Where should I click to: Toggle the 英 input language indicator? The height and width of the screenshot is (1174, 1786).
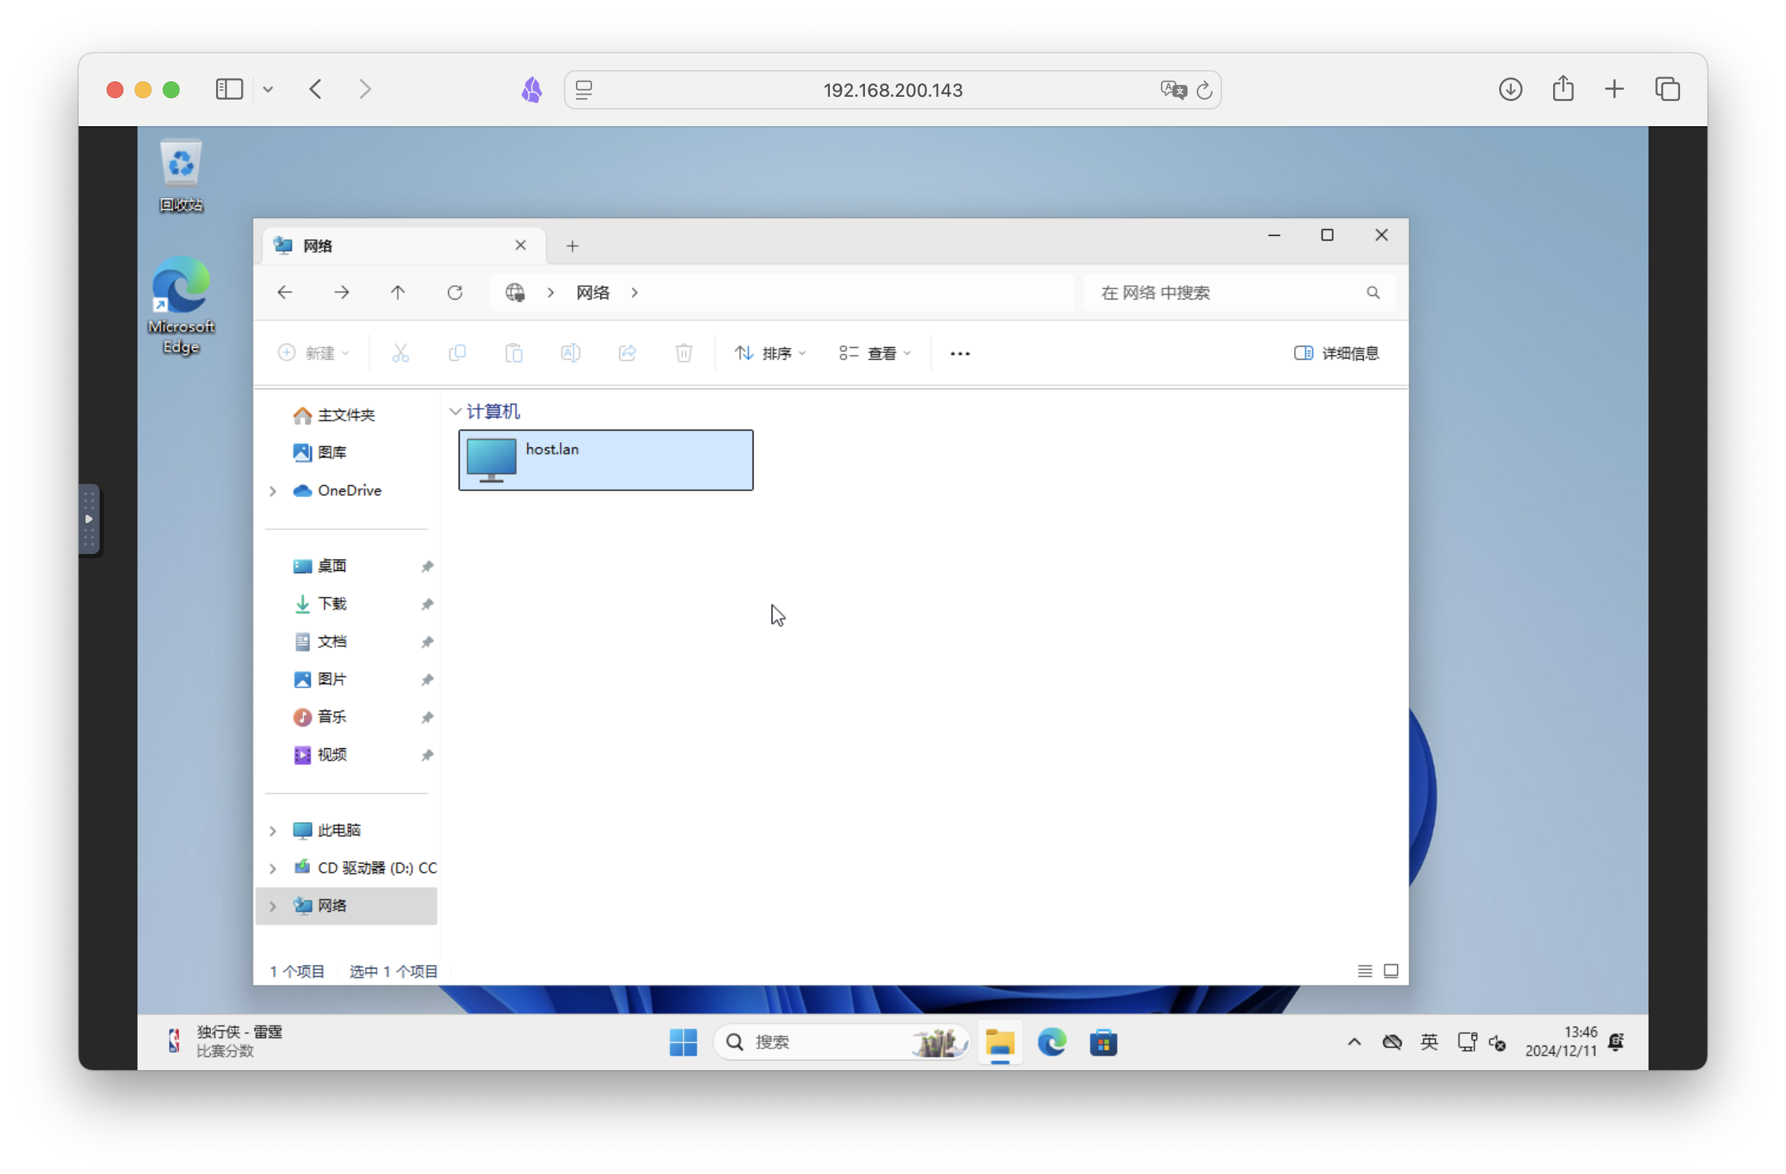tap(1429, 1042)
